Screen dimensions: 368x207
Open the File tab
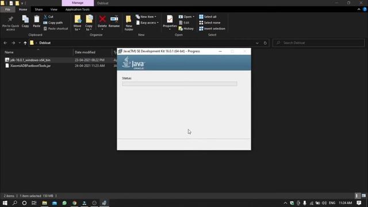click(x=7, y=9)
